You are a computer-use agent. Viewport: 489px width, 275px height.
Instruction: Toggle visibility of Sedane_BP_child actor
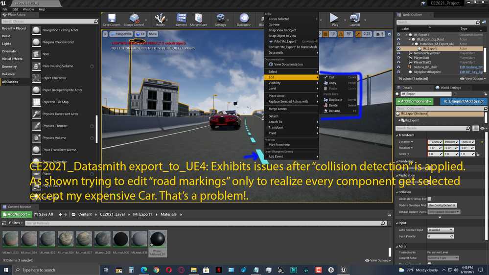coord(398,67)
